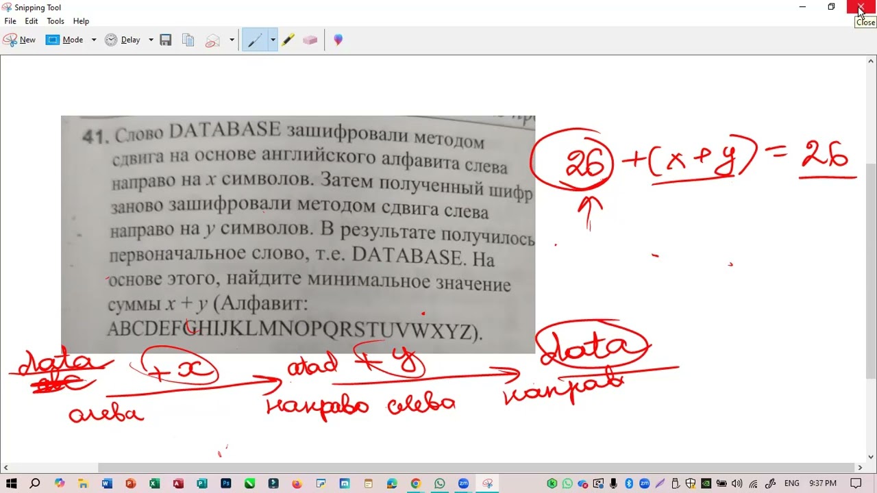The height and width of the screenshot is (493, 877).
Task: Open the volume control in the system tray
Action: coord(737,483)
